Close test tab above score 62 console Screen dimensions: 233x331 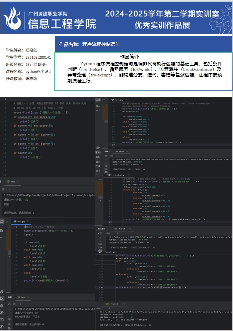tap(18, 181)
